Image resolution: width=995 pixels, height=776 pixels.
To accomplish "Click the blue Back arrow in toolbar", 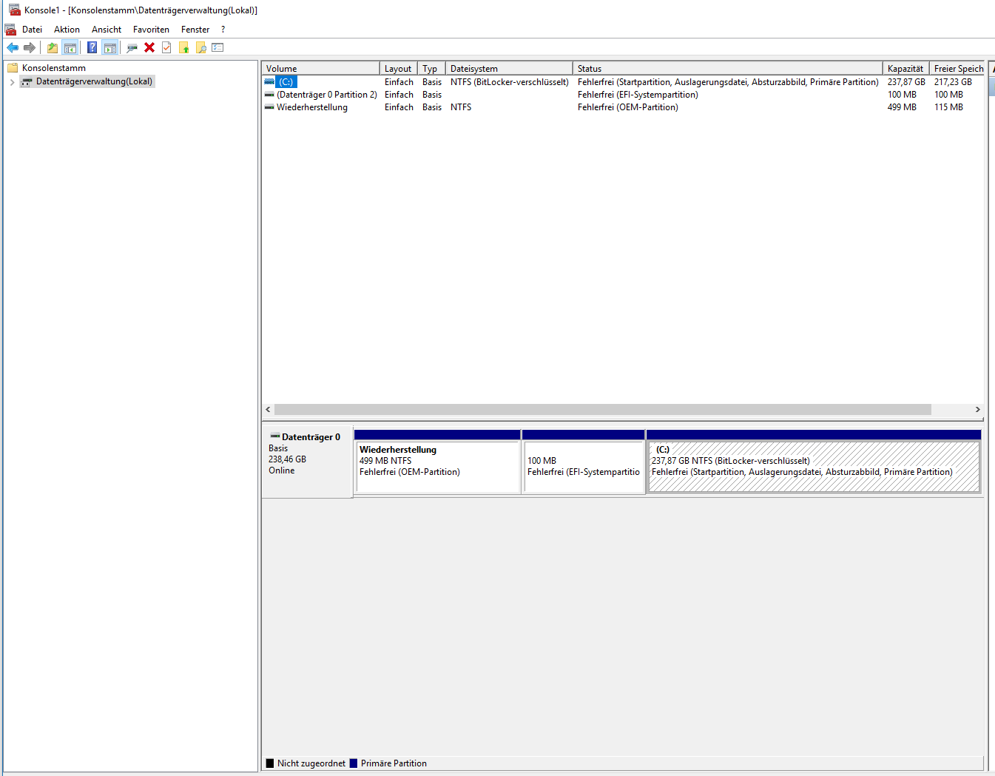I will pos(13,47).
